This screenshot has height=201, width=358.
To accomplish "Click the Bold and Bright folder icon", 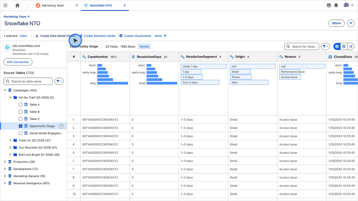I will tap(15, 155).
